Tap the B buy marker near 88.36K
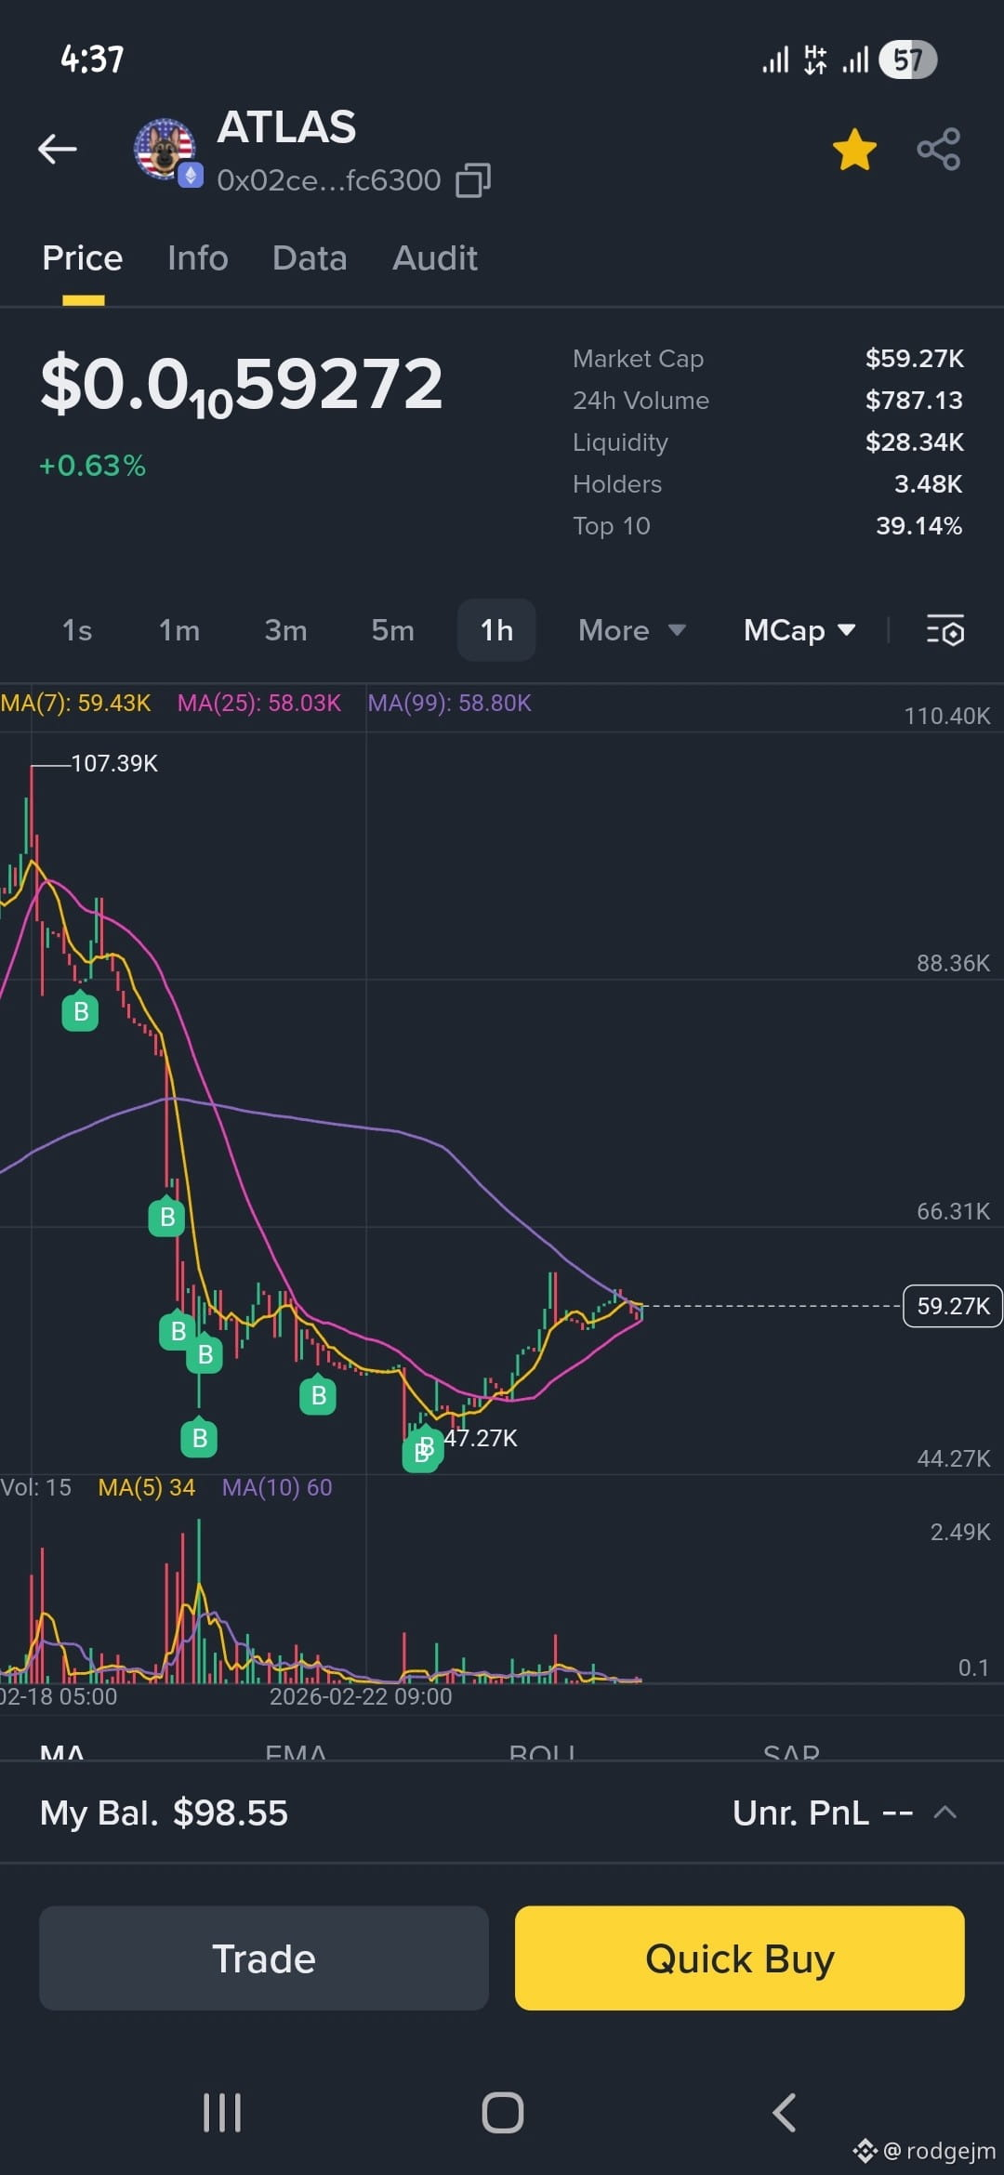This screenshot has width=1004, height=2175. coord(81,1010)
